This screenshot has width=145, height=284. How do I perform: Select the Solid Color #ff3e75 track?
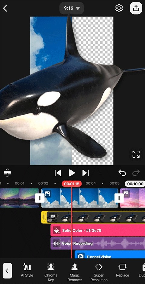pyautogui.click(x=98, y=230)
